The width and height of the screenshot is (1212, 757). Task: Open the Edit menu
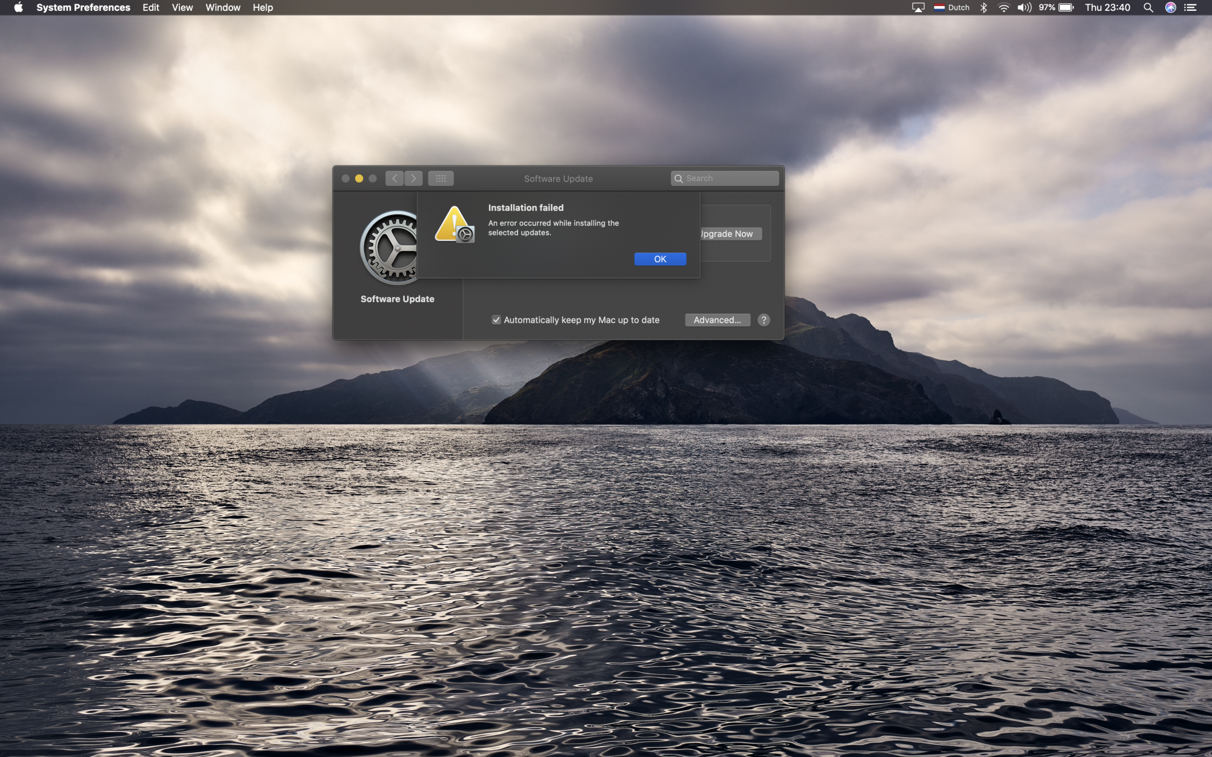coord(151,7)
